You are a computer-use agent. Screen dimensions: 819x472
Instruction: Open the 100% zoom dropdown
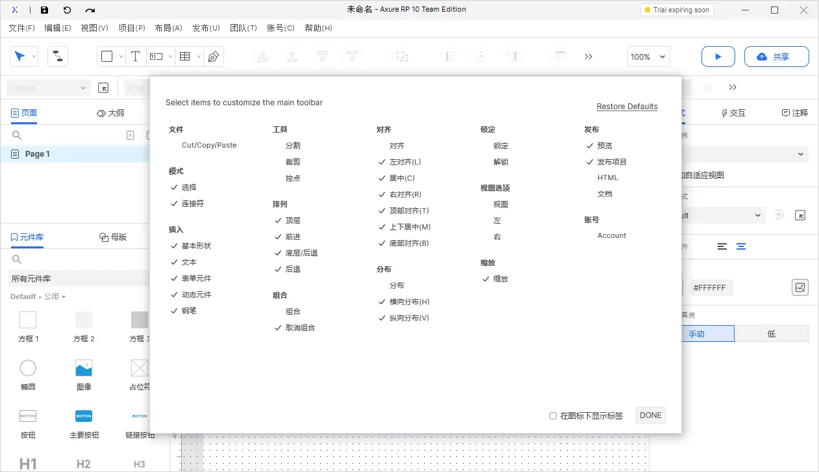click(648, 57)
